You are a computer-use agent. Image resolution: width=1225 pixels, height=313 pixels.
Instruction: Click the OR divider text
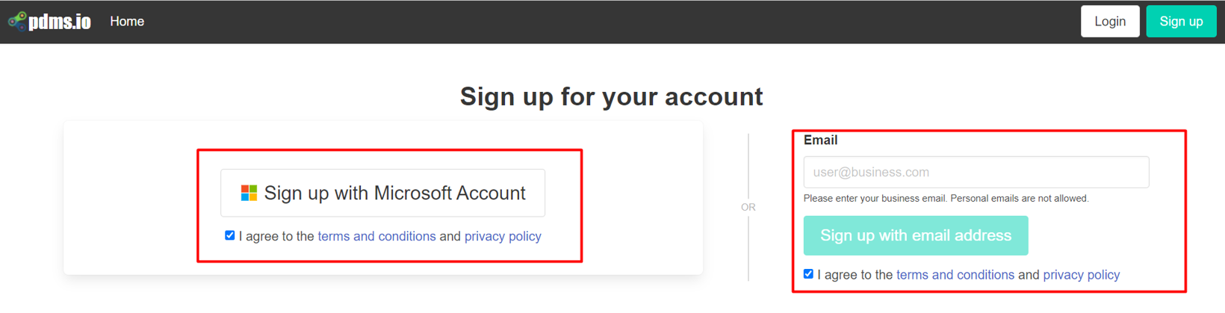click(748, 207)
